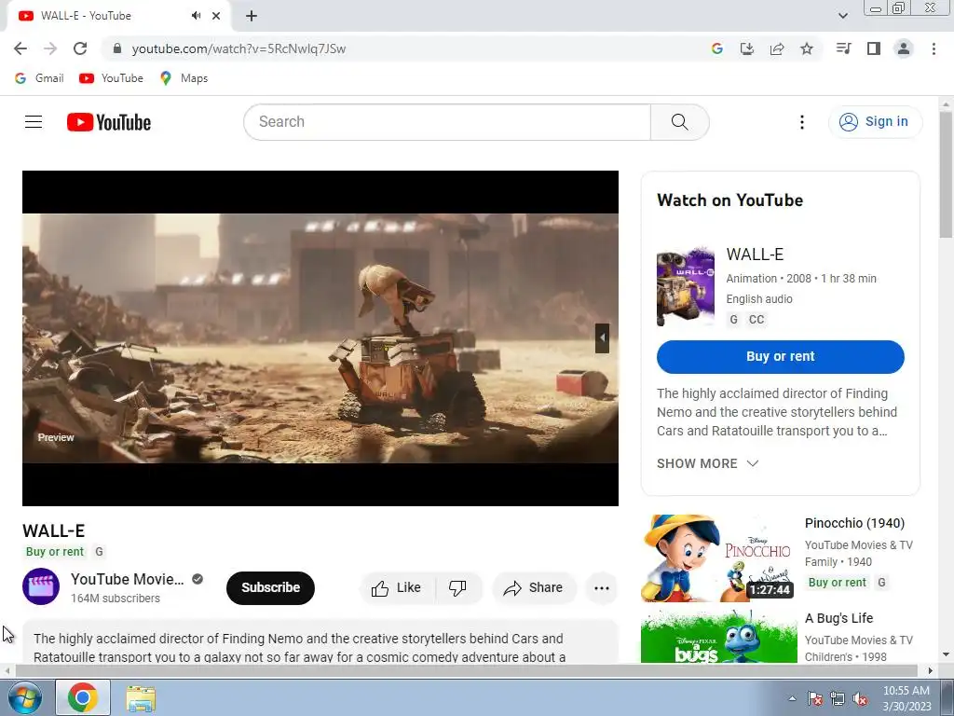
Task: Click the magnifier search button
Action: (x=679, y=122)
